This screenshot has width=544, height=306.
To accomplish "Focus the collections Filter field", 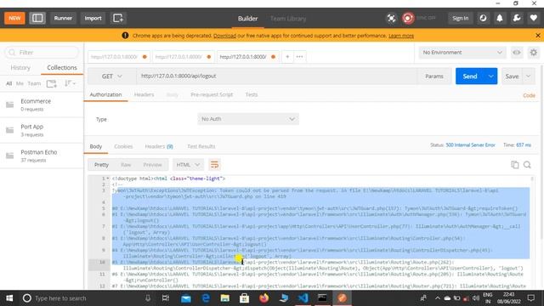I will coord(42,53).
